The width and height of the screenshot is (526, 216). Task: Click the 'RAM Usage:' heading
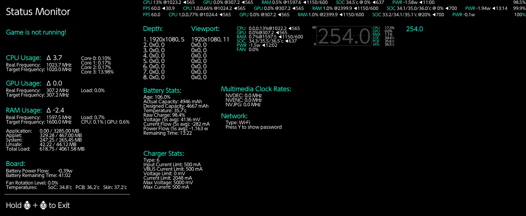pos(24,110)
